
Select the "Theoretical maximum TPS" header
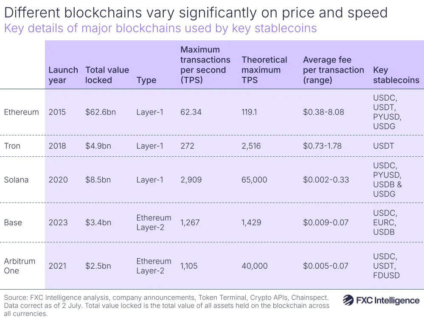264,70
